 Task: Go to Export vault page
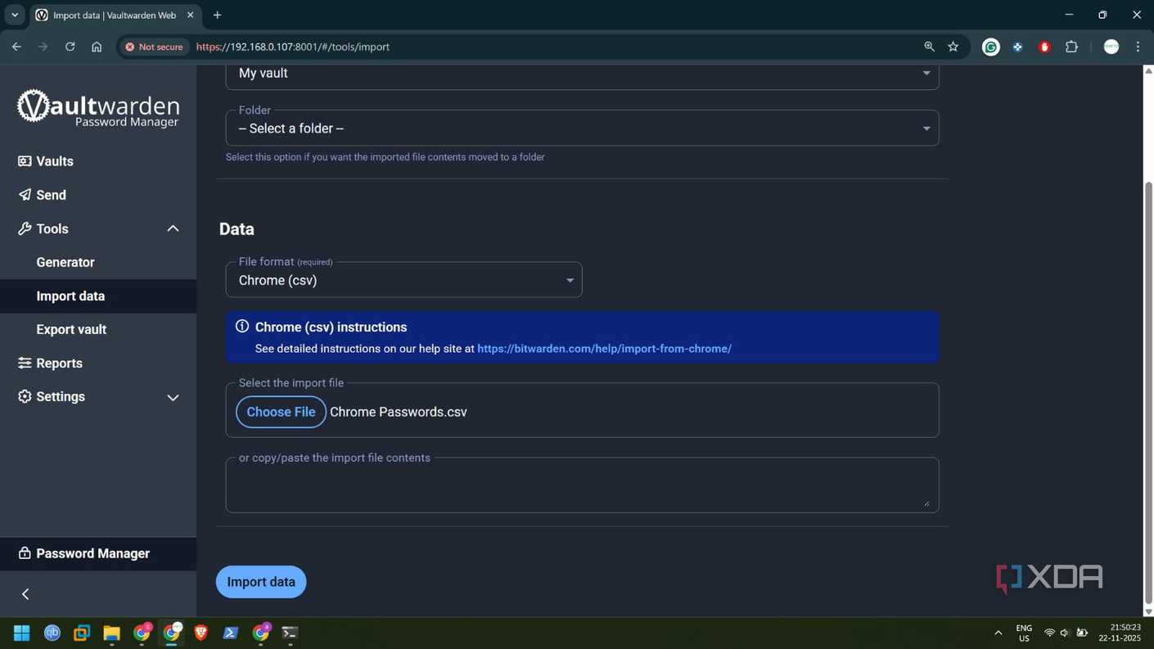(71, 329)
